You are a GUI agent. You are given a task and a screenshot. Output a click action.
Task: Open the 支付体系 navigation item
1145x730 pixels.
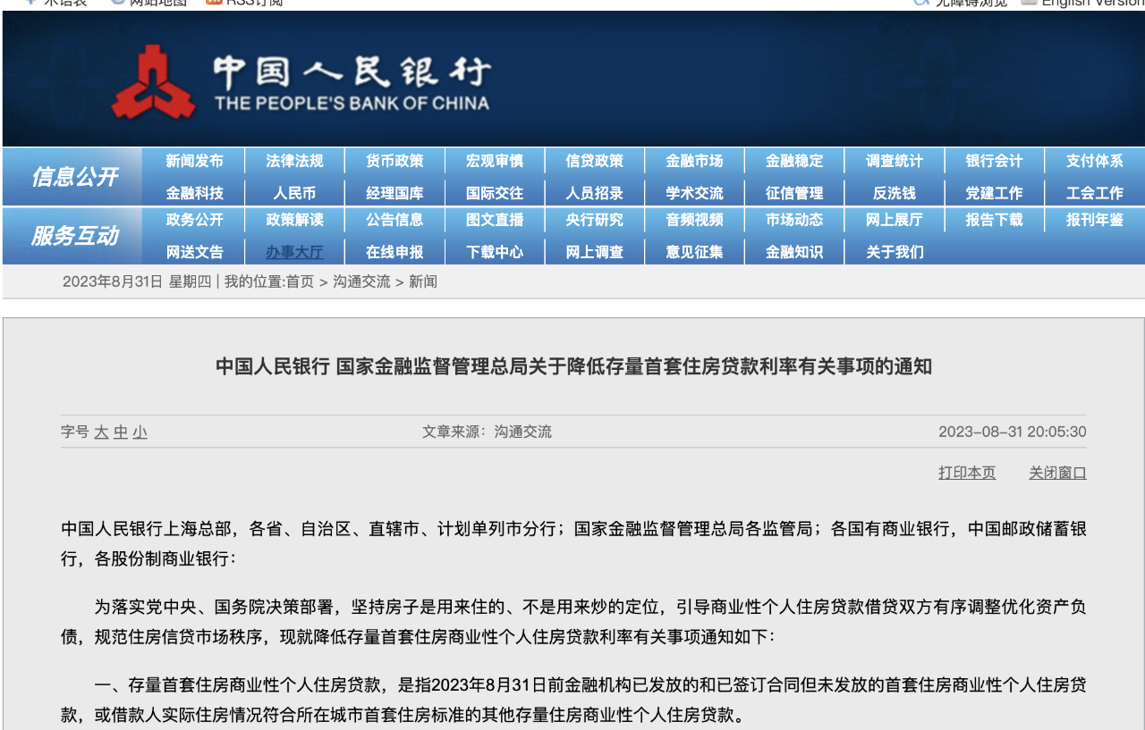(x=1094, y=162)
